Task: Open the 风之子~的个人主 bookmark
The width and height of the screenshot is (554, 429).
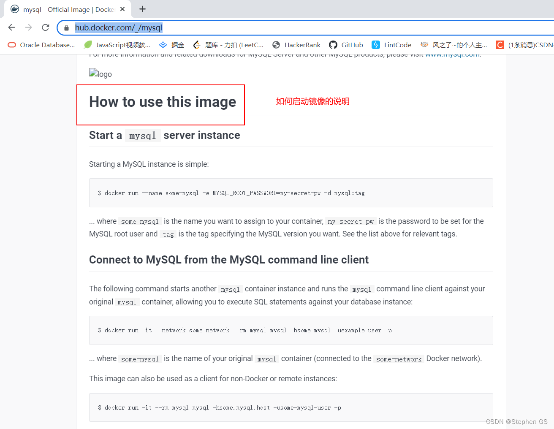Action: tap(454, 45)
